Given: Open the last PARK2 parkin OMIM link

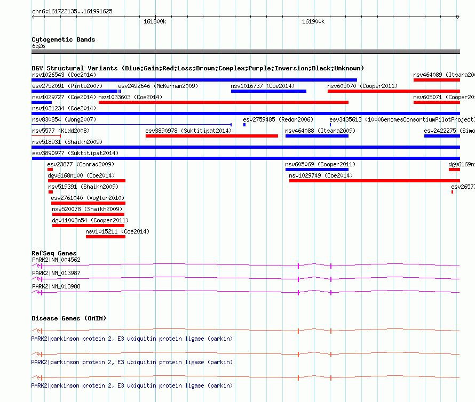Looking at the screenshot, I should point(132,385).
